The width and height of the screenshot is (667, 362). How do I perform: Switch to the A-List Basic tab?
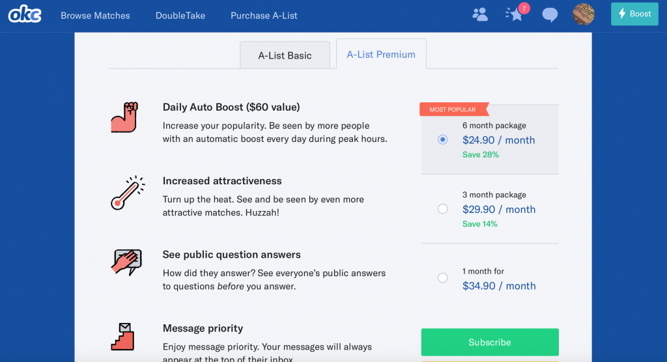[285, 55]
